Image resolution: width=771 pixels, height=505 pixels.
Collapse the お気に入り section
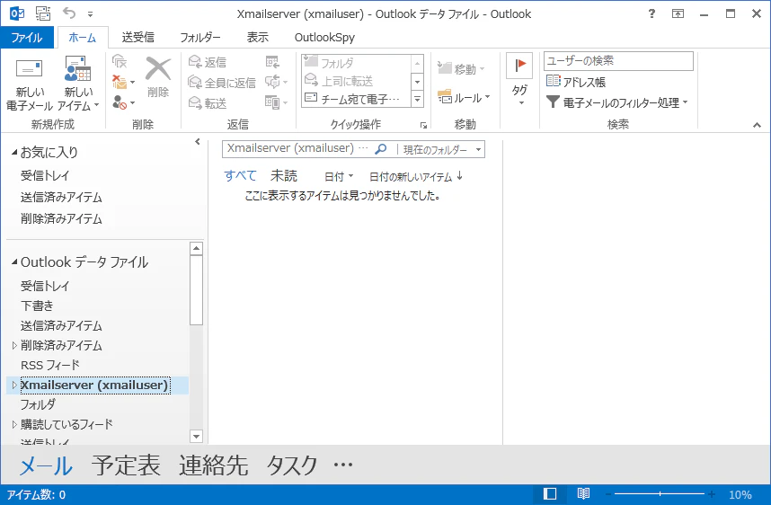point(14,152)
